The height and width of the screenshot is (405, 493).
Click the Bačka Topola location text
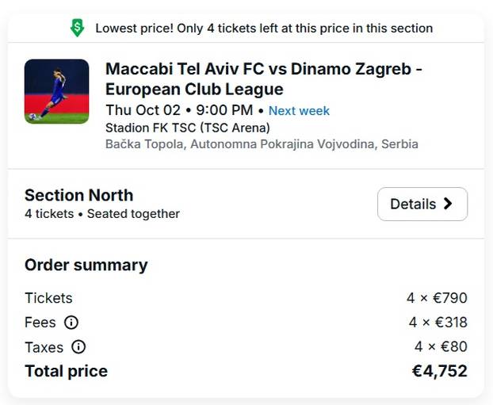pos(262,144)
